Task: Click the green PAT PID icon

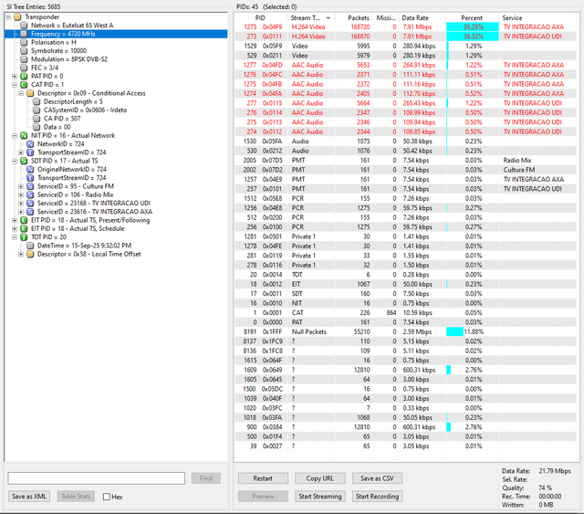Action: [24, 76]
